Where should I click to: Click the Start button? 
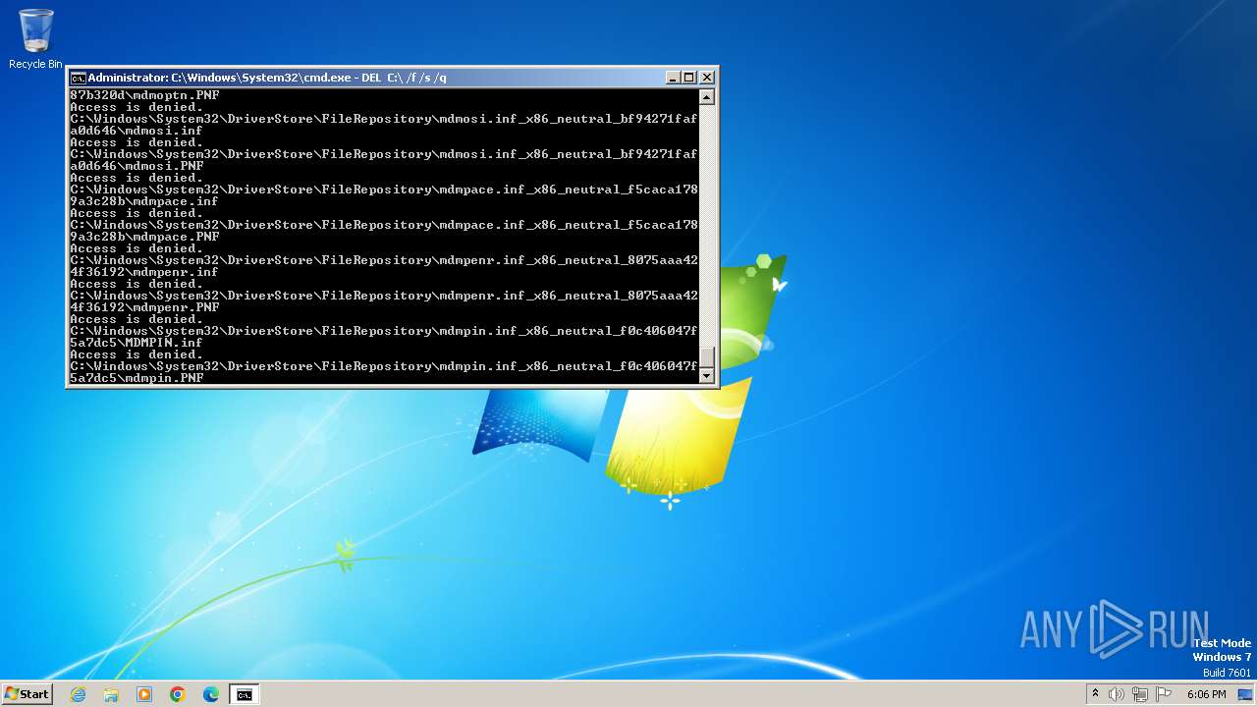tap(27, 694)
